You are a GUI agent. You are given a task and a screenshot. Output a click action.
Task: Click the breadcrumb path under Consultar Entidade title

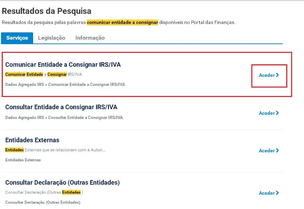tap(64, 117)
